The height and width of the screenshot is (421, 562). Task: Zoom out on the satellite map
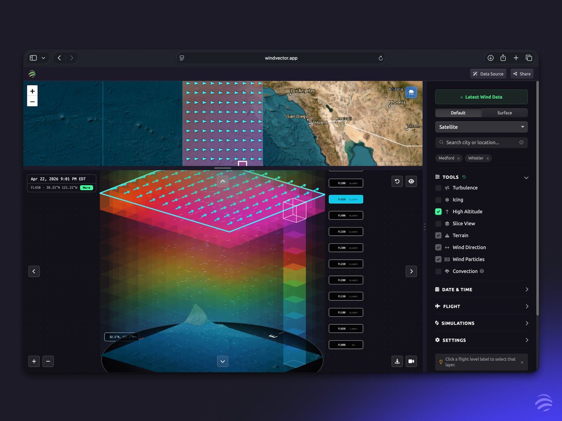pos(32,102)
